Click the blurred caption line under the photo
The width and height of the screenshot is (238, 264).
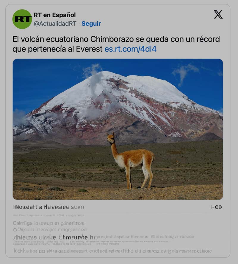click(x=48, y=207)
